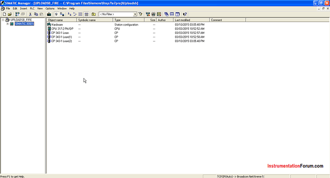Select the CP 343-1 Lean(2) row
The image size is (330, 178).
point(126,41)
